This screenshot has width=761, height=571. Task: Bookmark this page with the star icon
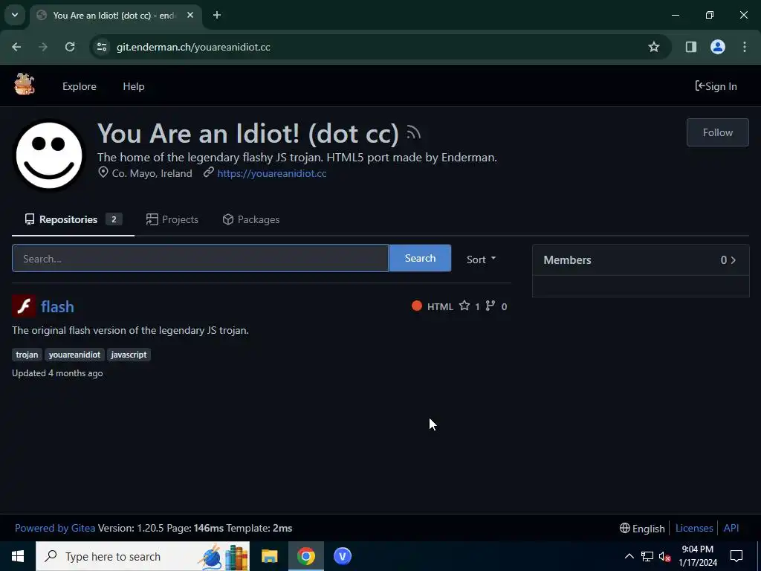[x=654, y=47]
